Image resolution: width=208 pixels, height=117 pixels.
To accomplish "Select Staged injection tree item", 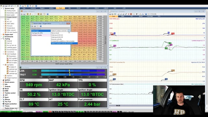I will 12,78.
